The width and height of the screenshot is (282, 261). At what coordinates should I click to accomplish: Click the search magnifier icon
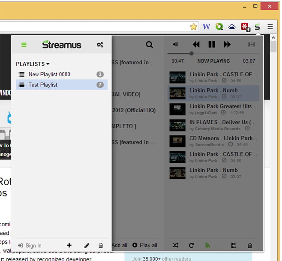click(x=149, y=45)
